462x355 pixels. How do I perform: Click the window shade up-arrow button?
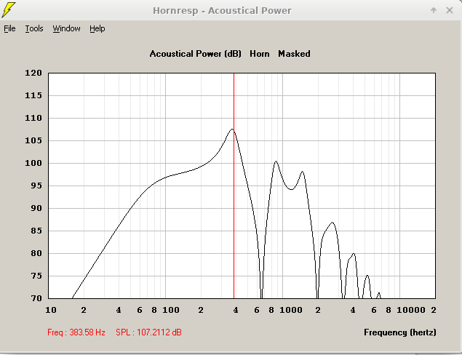coord(434,10)
